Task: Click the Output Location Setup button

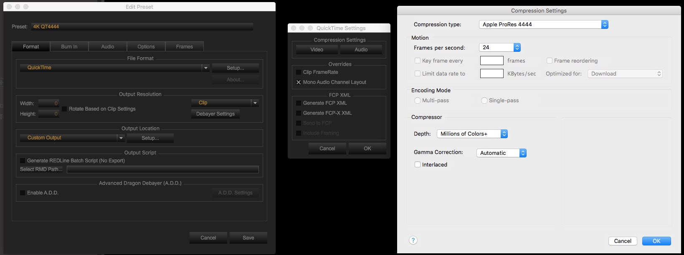Action: [150, 138]
